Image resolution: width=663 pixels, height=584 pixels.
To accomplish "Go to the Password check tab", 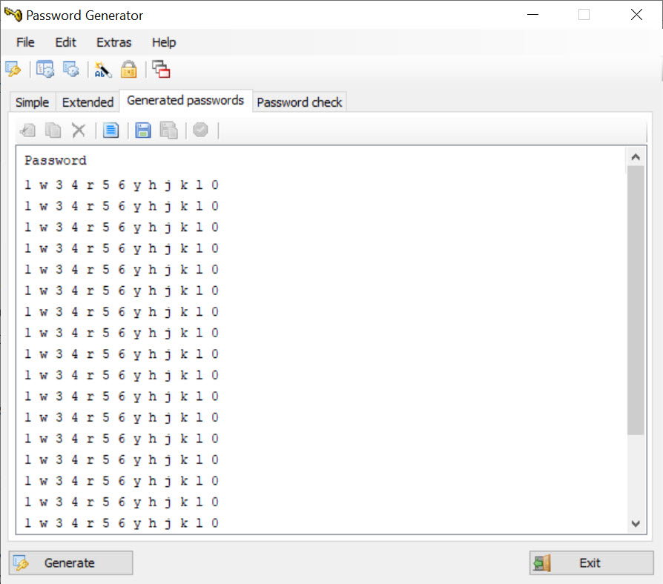I will pos(300,102).
